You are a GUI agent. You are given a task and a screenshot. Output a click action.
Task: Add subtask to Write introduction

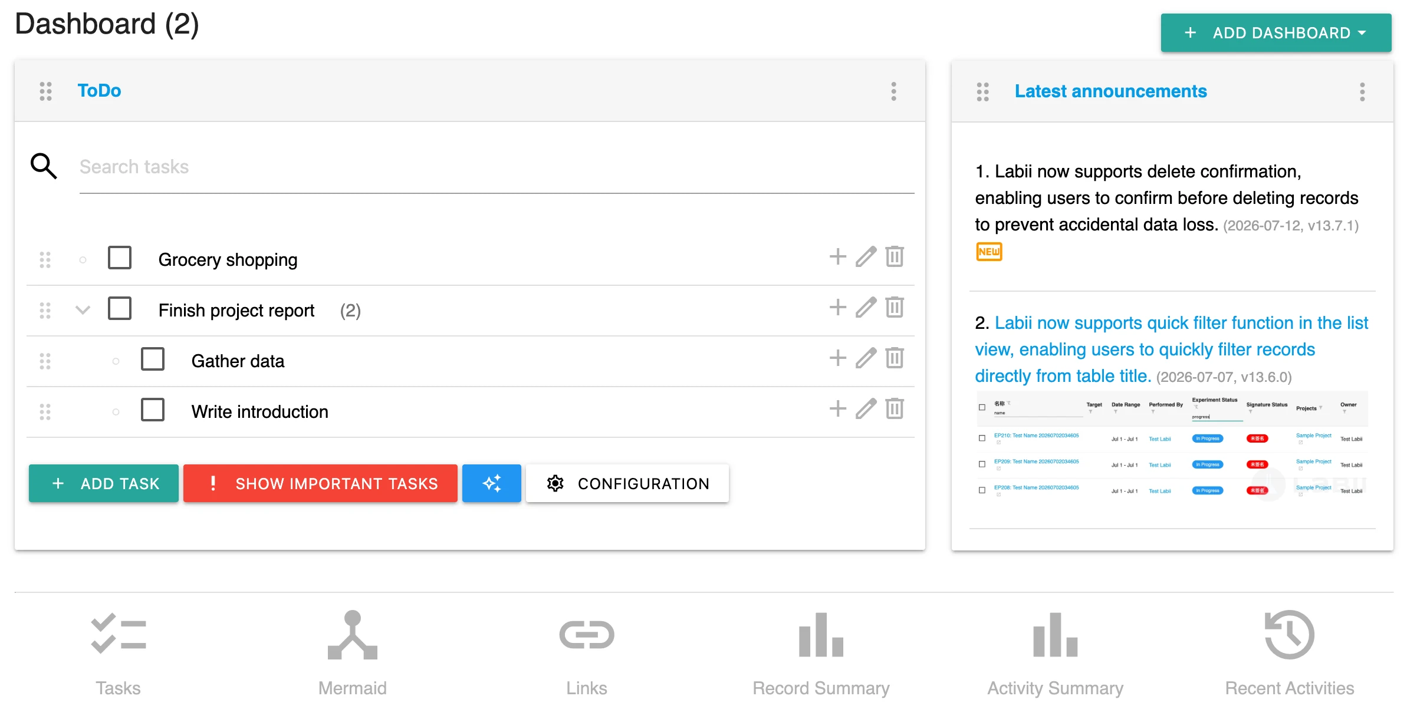point(837,408)
